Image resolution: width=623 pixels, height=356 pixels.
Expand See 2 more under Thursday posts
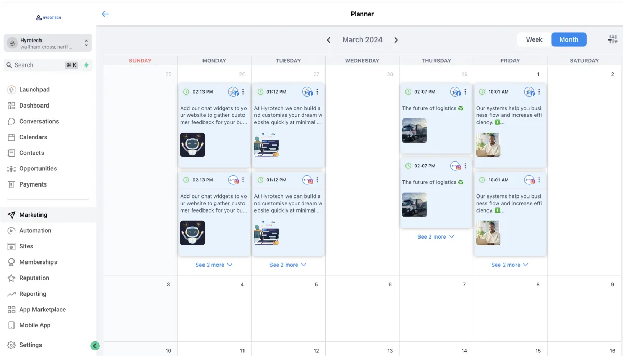tap(436, 237)
